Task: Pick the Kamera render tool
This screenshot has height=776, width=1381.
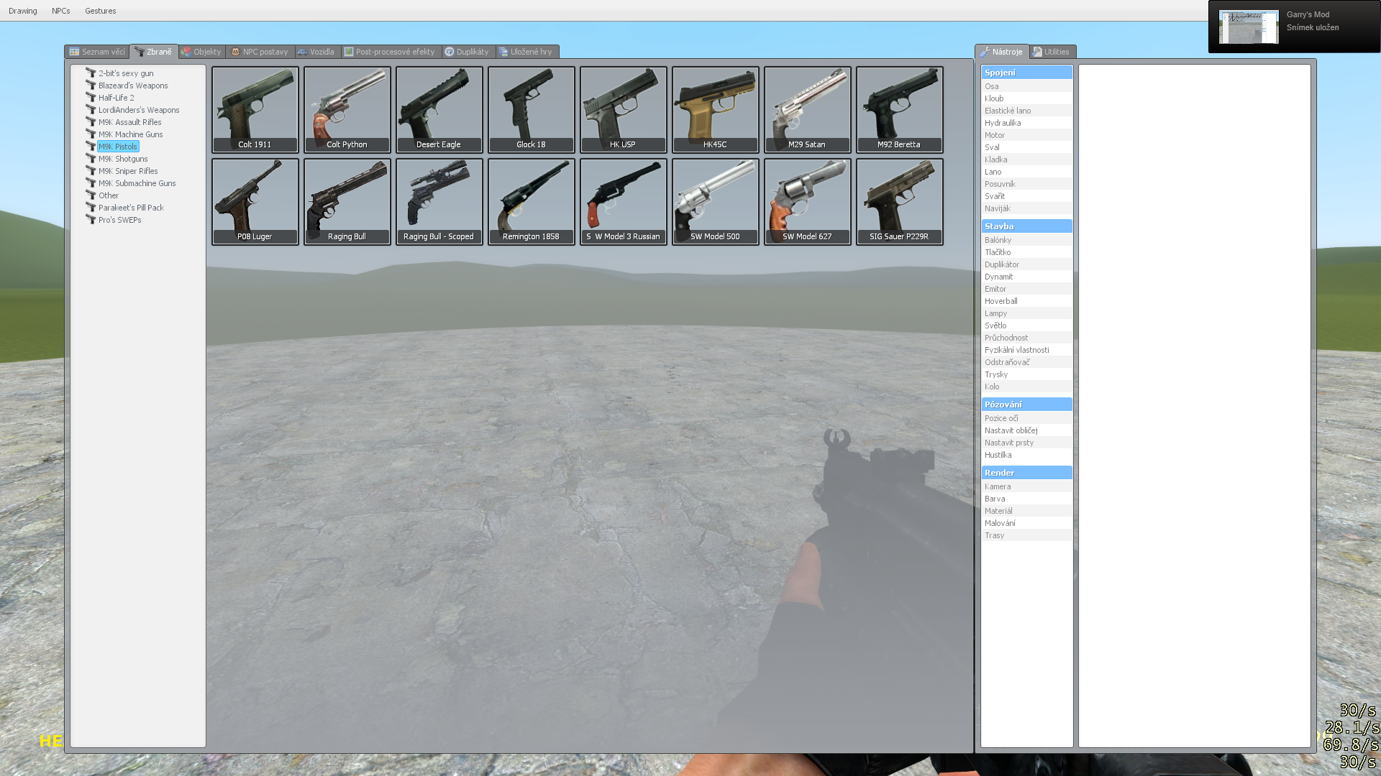Action: (x=1027, y=486)
